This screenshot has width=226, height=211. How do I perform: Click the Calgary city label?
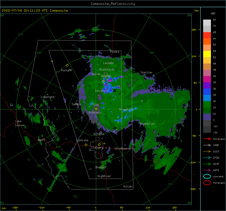[98, 148]
